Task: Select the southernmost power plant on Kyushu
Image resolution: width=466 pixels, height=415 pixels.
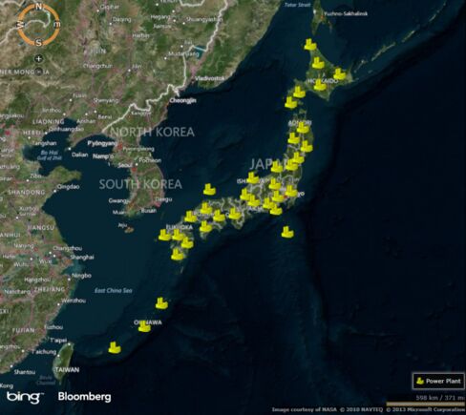Action: click(178, 255)
